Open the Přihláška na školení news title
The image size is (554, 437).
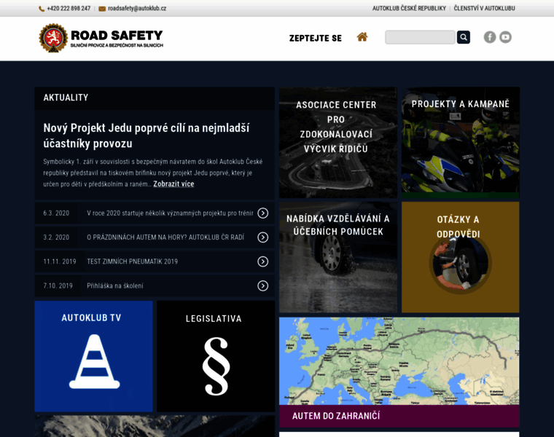click(x=115, y=286)
